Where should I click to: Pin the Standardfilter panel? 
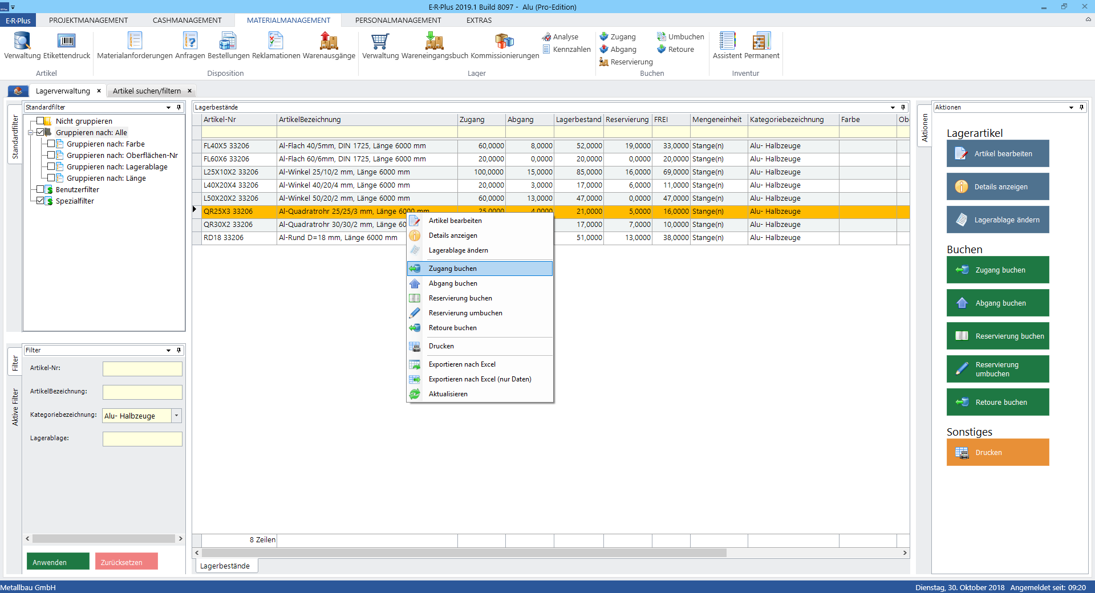[x=179, y=107]
